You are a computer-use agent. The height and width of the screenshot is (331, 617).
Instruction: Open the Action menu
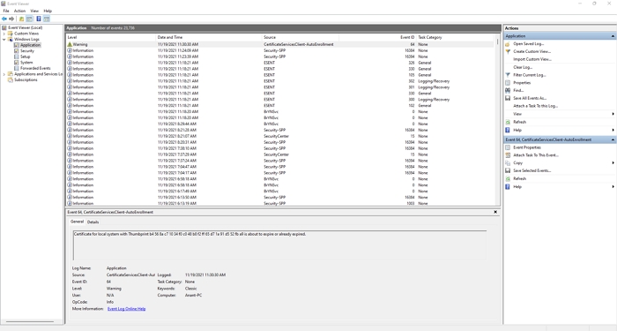19,11
